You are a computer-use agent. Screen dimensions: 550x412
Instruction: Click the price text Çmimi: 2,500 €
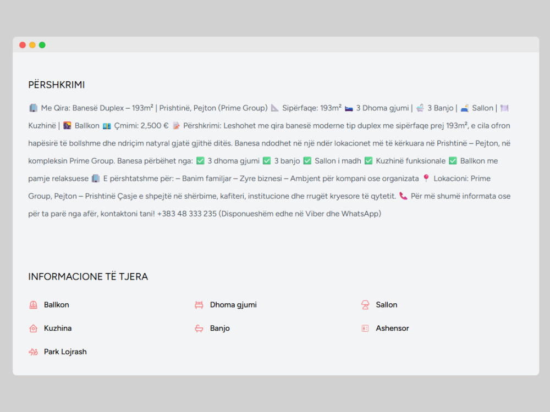[x=141, y=126]
